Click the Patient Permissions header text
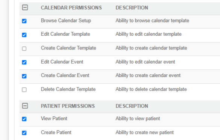Viewport: 220px width, 140px height. coord(68,106)
